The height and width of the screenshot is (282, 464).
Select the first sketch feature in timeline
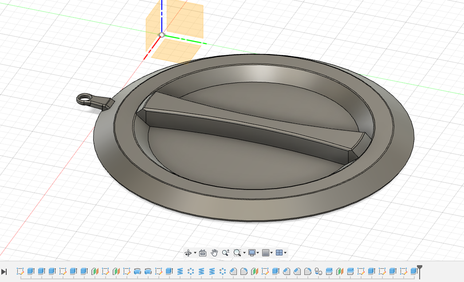pyautogui.click(x=20, y=271)
